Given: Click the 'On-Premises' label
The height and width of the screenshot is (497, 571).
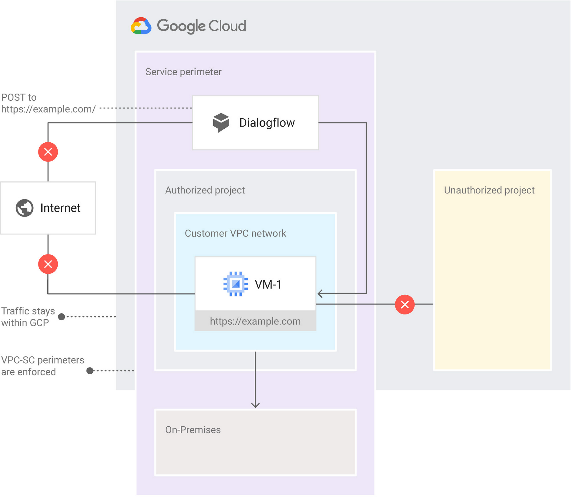Looking at the screenshot, I should pyautogui.click(x=193, y=430).
